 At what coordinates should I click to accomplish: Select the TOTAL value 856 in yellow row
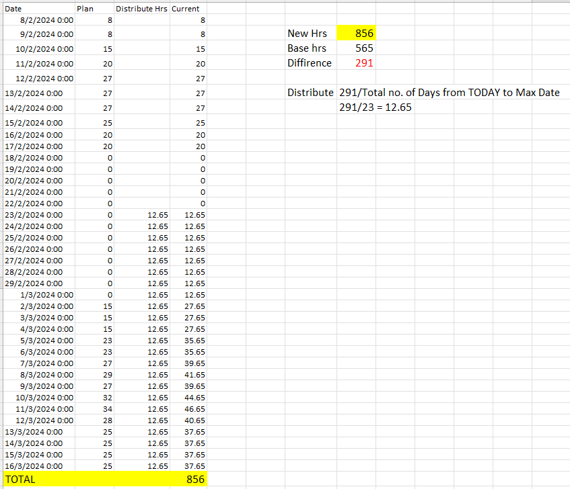click(188, 479)
